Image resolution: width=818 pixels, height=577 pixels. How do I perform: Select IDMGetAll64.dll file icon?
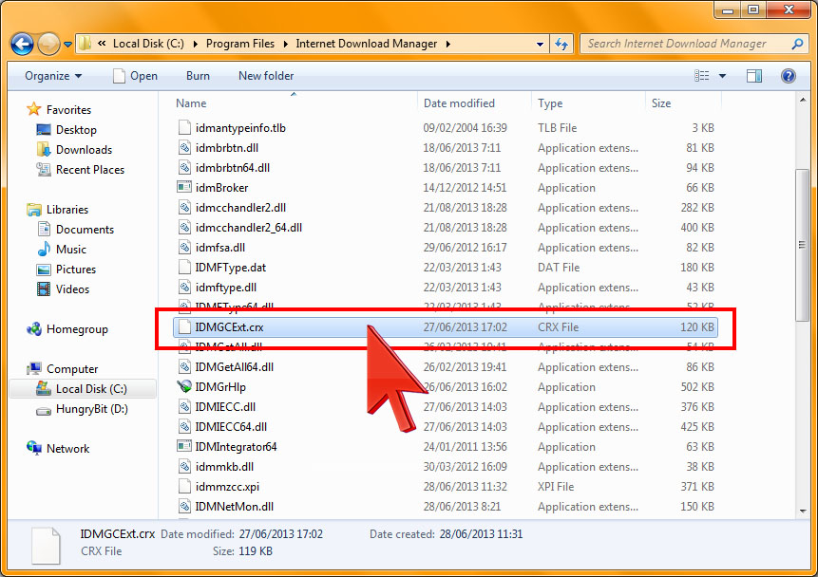[184, 367]
